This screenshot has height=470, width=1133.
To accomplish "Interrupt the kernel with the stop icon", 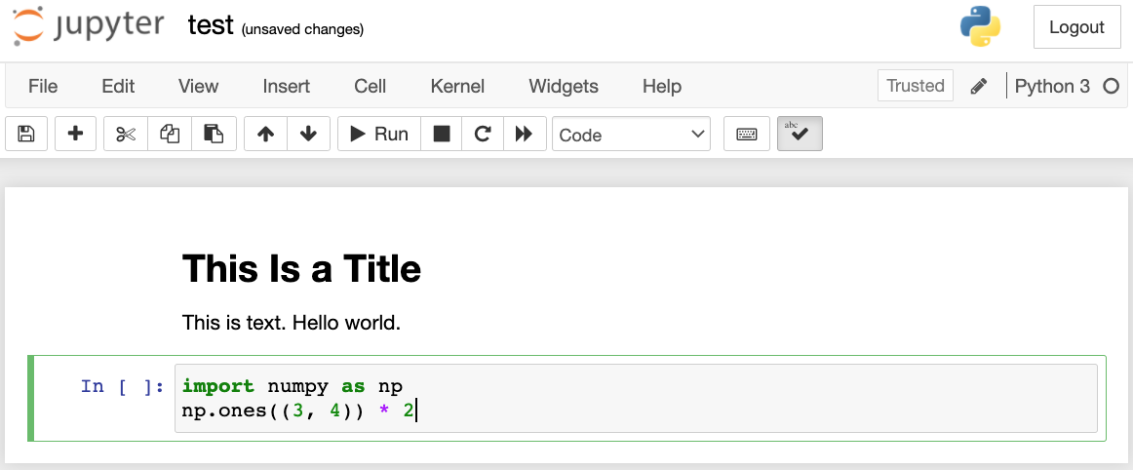I will (442, 135).
